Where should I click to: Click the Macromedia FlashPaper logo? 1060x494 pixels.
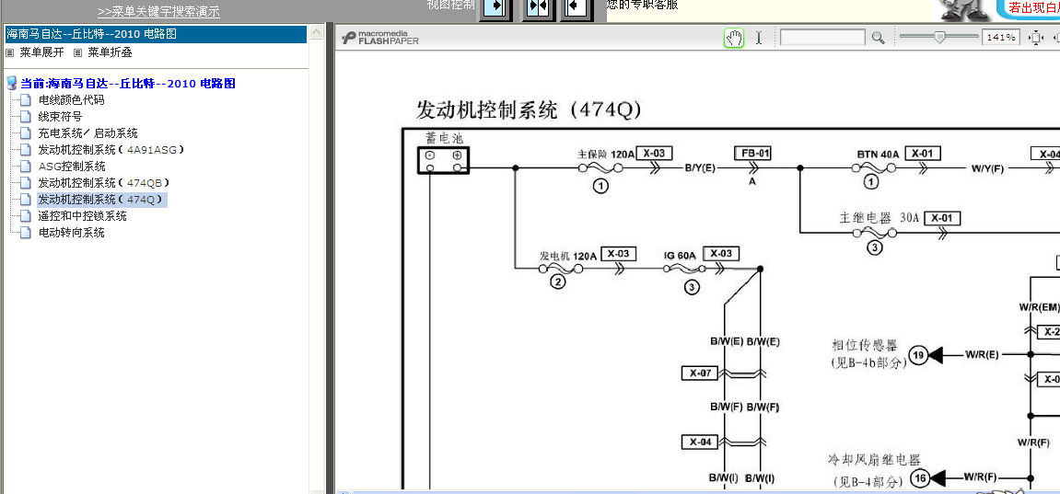[x=380, y=38]
